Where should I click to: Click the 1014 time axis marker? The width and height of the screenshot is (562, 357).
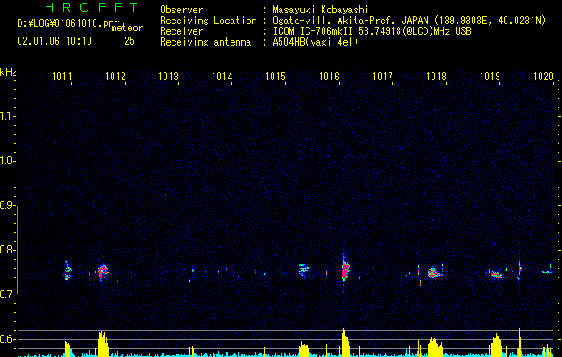click(x=222, y=77)
